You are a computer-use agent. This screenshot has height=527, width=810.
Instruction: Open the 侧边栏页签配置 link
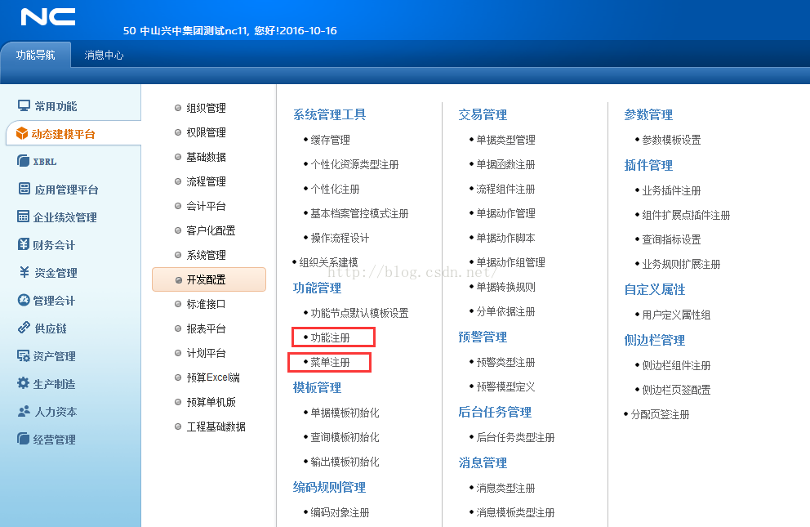tap(676, 390)
